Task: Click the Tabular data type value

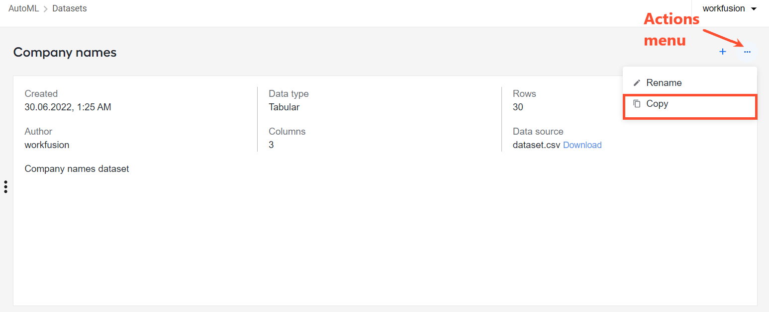Action: tap(284, 107)
